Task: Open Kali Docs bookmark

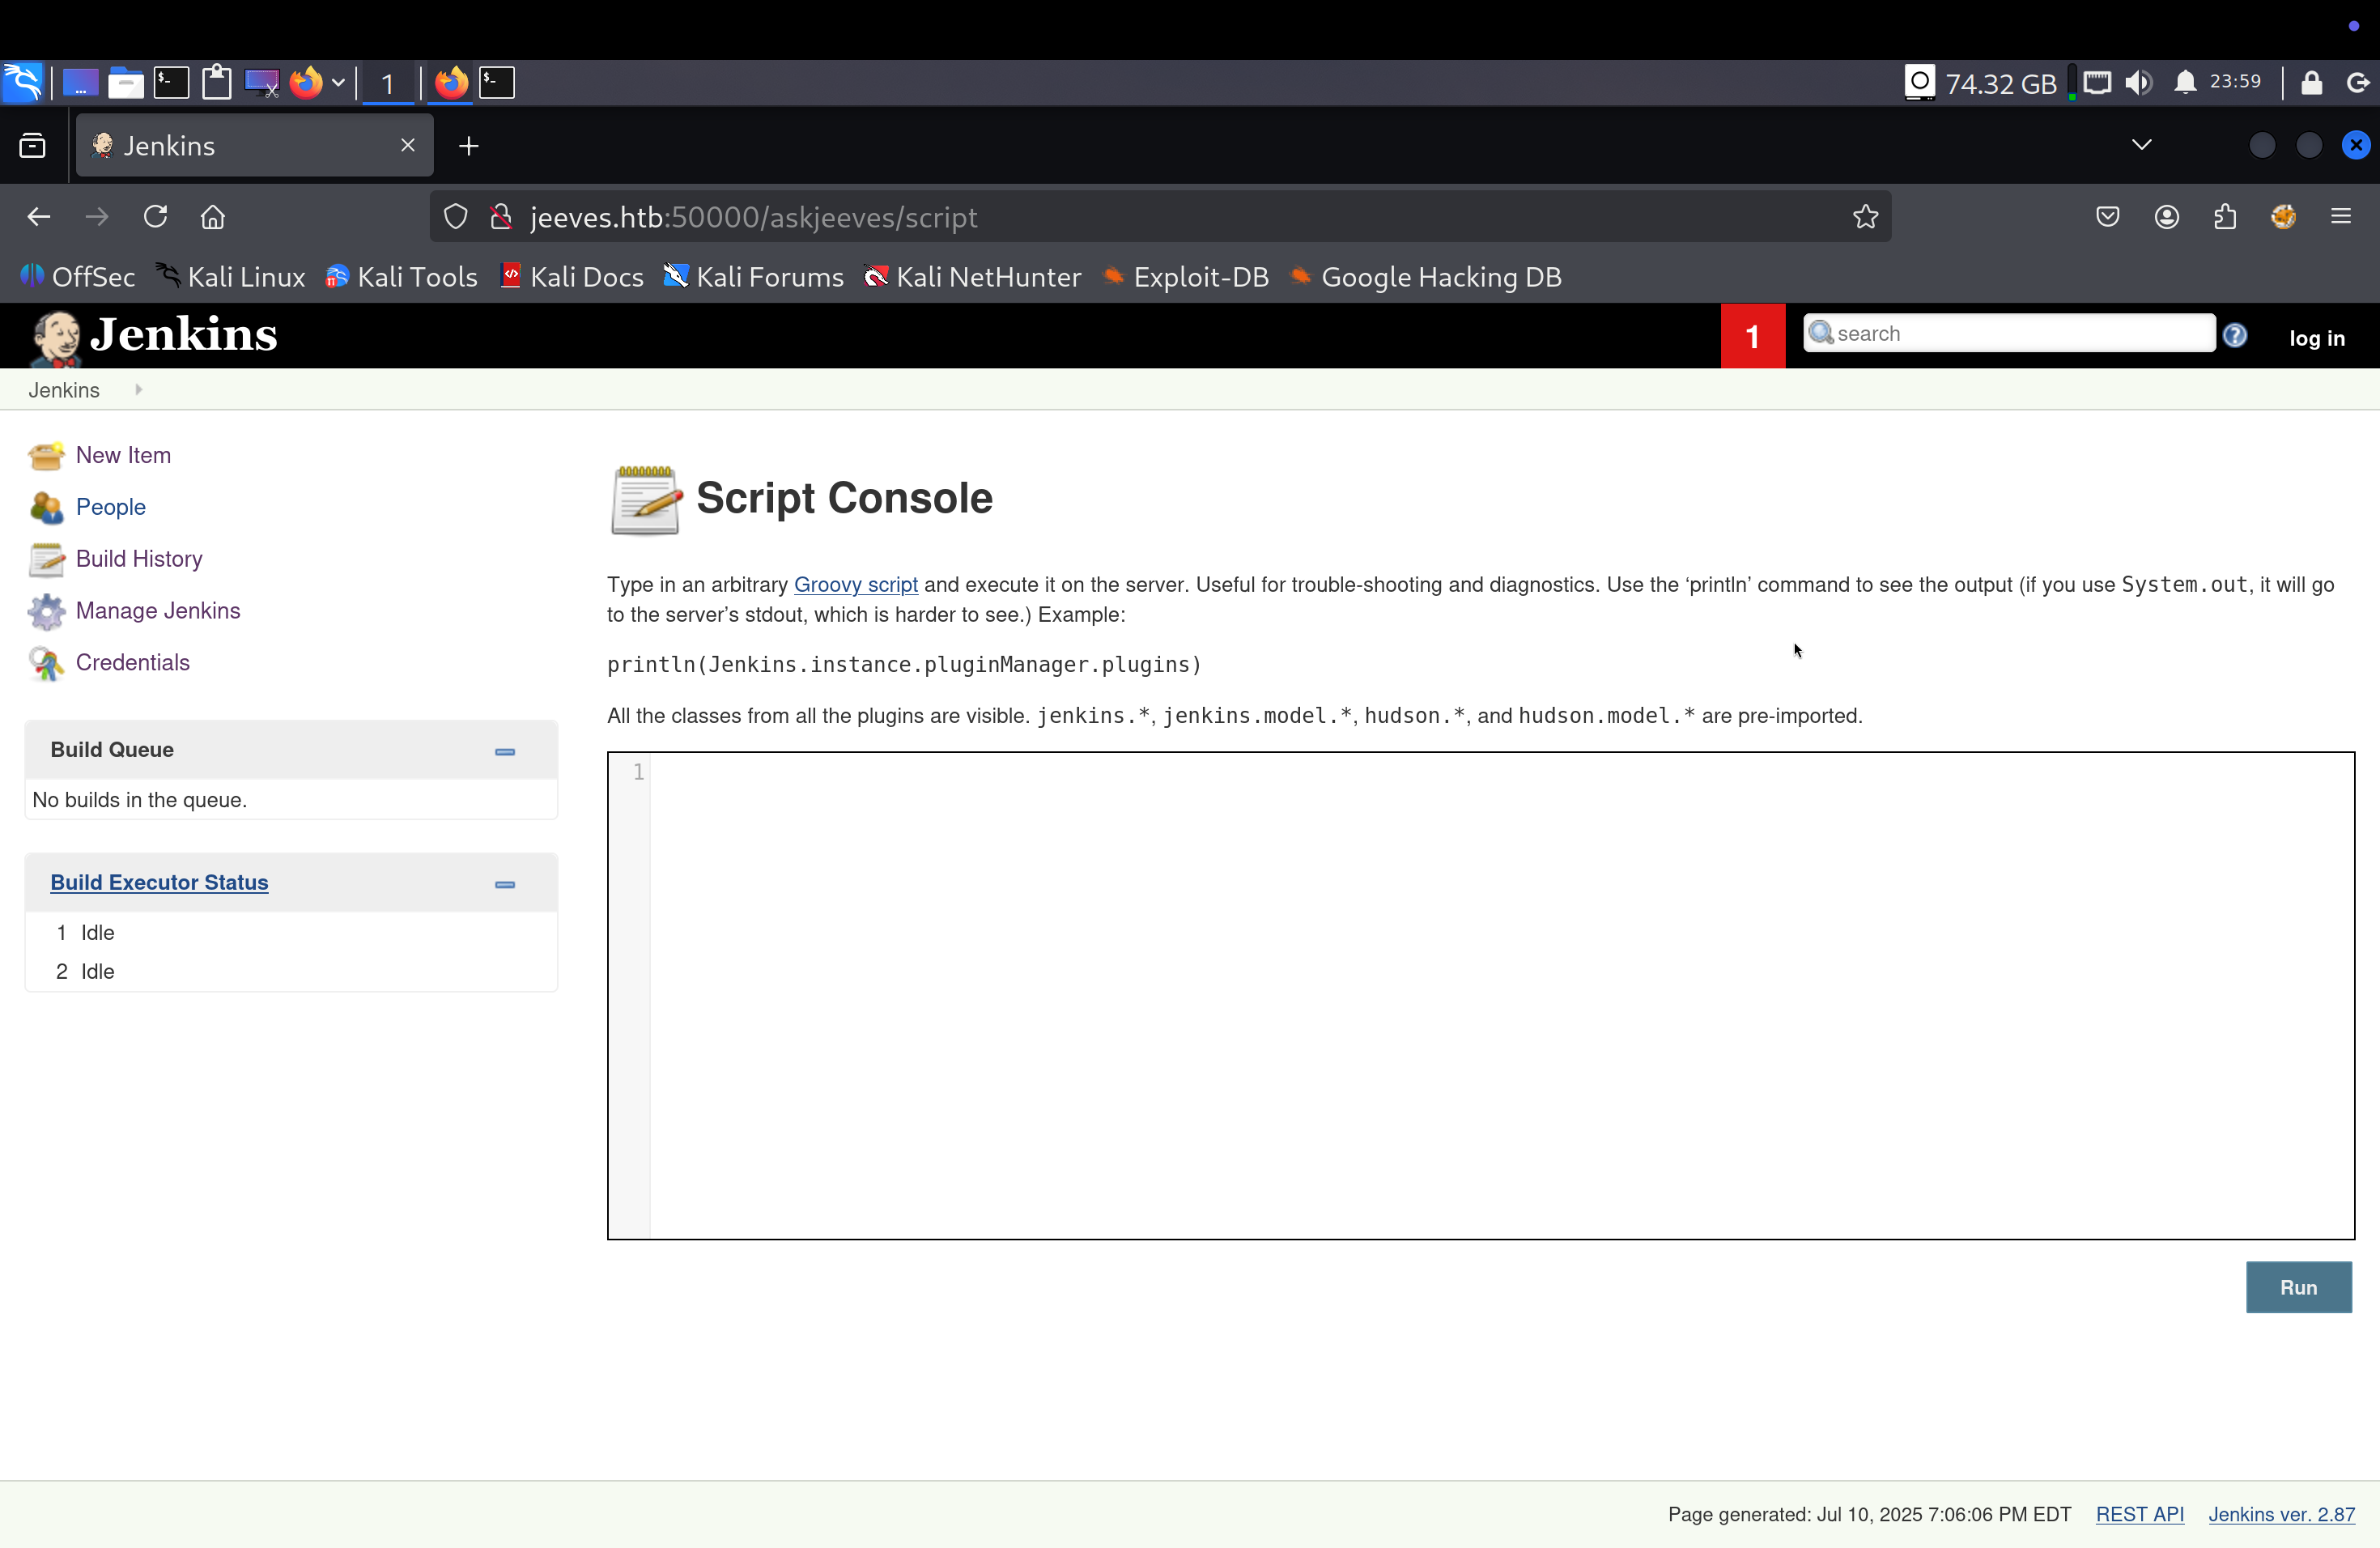Action: pos(572,277)
